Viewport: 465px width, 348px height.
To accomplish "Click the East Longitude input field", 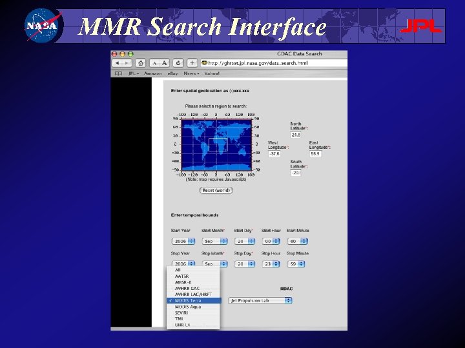I will coord(315,153).
